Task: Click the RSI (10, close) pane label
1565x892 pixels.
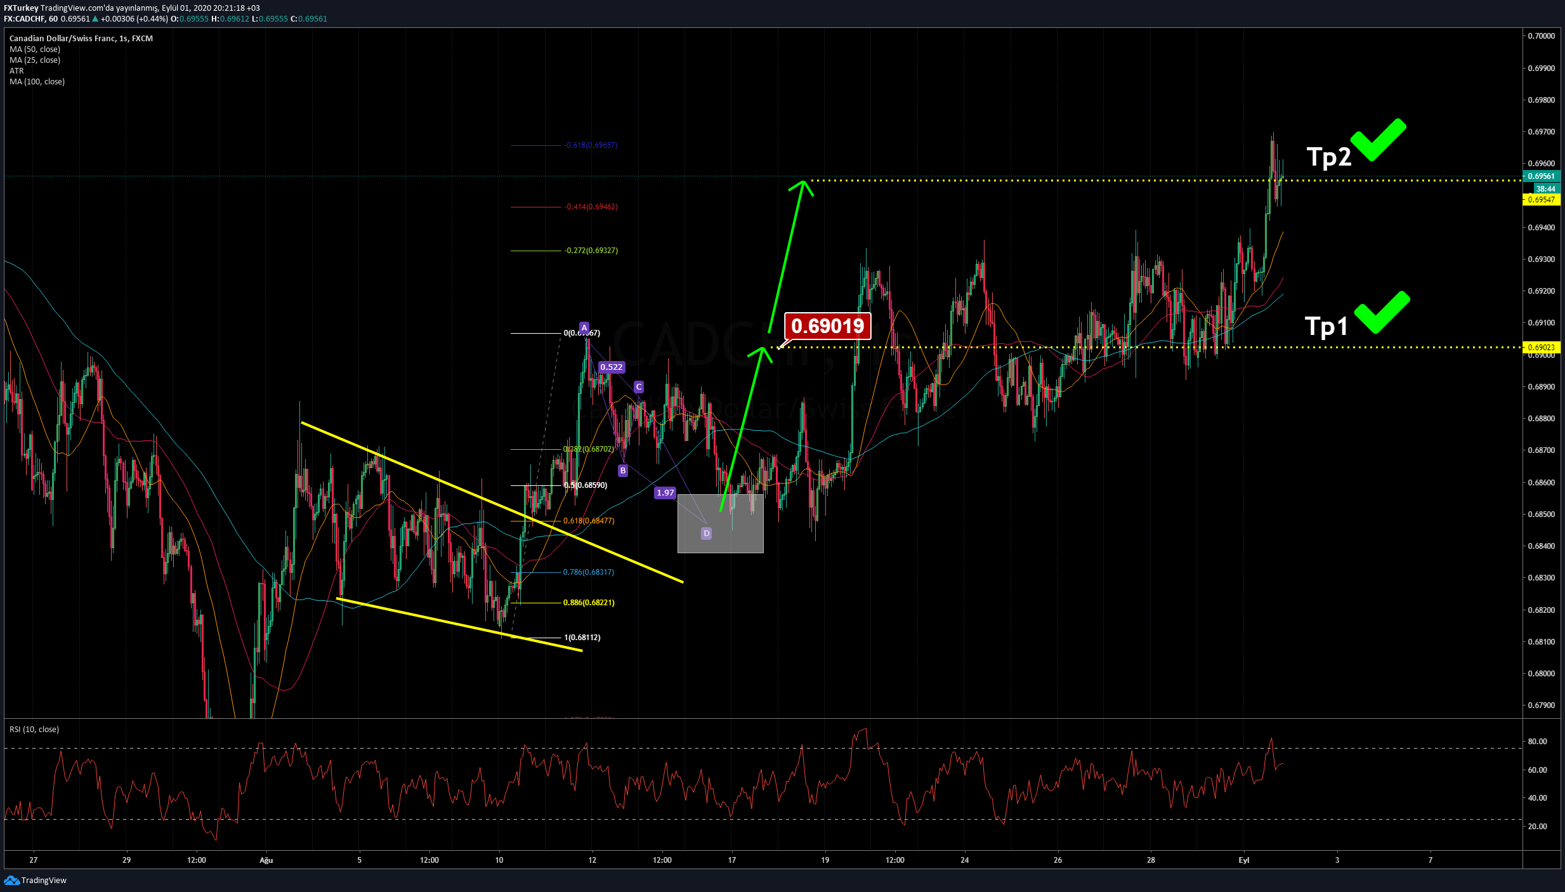Action: click(34, 729)
